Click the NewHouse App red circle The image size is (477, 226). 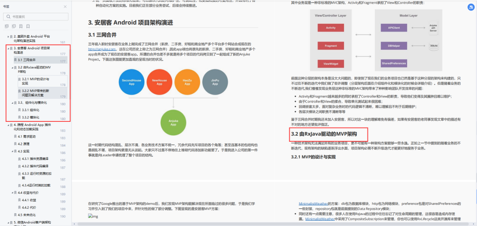tap(159, 82)
